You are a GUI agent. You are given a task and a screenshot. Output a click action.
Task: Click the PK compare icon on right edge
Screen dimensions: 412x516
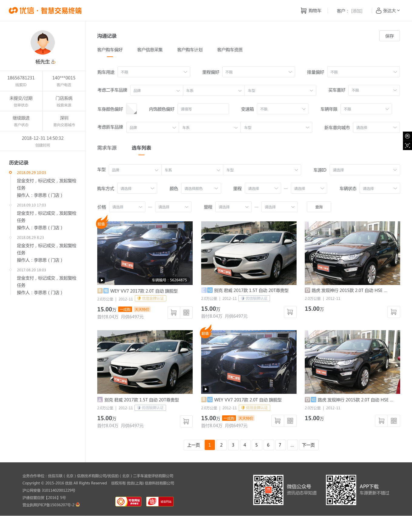(x=407, y=136)
